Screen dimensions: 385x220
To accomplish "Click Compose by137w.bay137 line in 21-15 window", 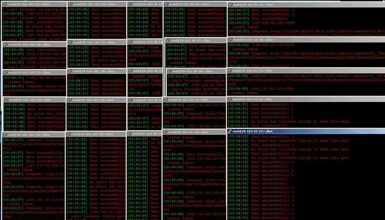I will tap(306, 76).
